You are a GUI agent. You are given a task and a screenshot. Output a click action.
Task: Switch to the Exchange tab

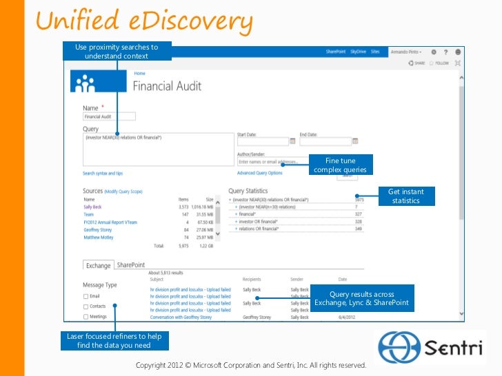[x=99, y=265]
